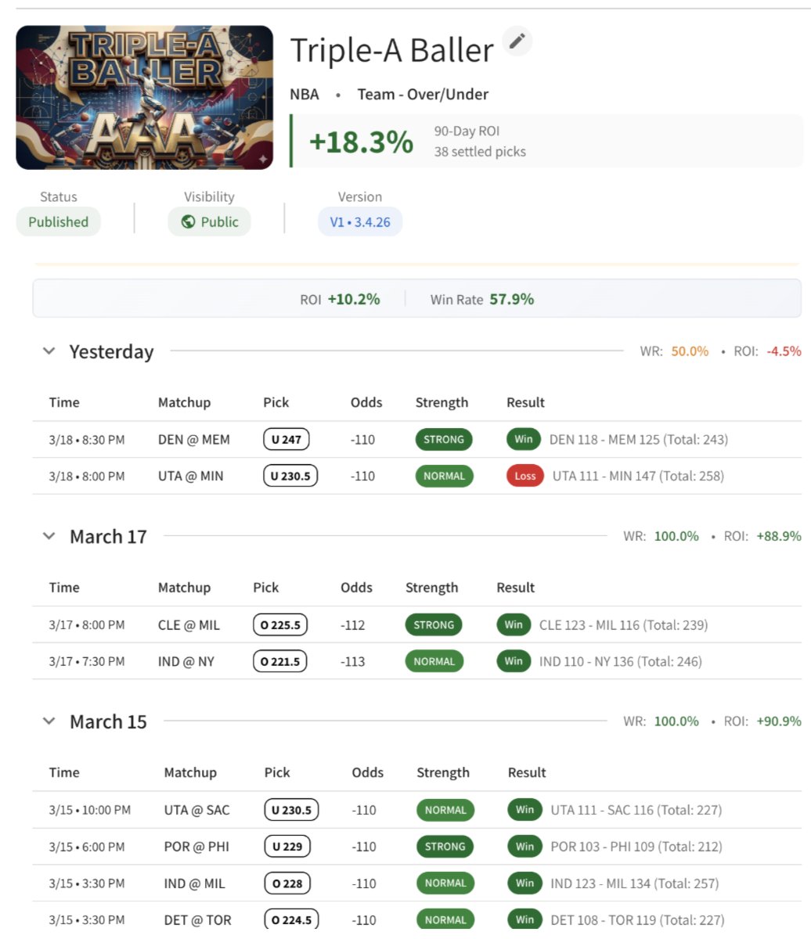This screenshot has height=939, width=811.
Task: Click the Published status badge
Action: pos(59,221)
